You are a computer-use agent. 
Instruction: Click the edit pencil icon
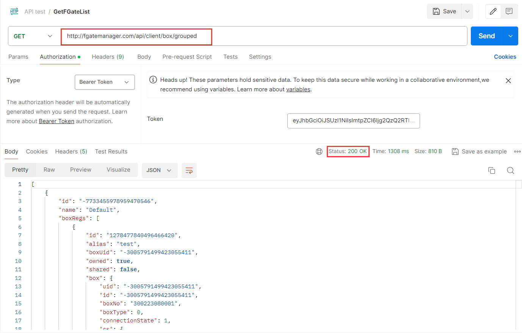pos(493,11)
